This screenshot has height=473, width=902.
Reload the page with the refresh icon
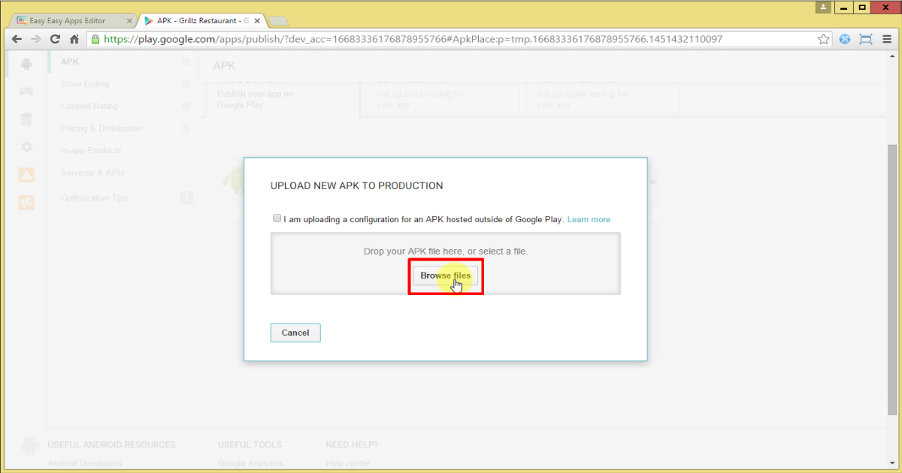coord(55,39)
